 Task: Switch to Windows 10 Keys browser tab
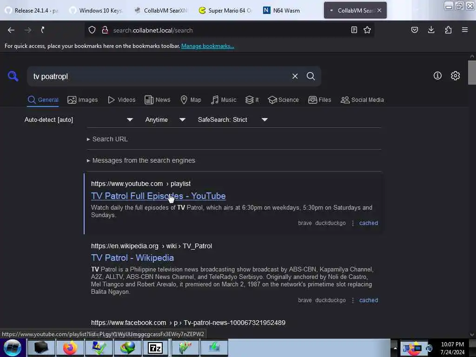click(x=97, y=10)
